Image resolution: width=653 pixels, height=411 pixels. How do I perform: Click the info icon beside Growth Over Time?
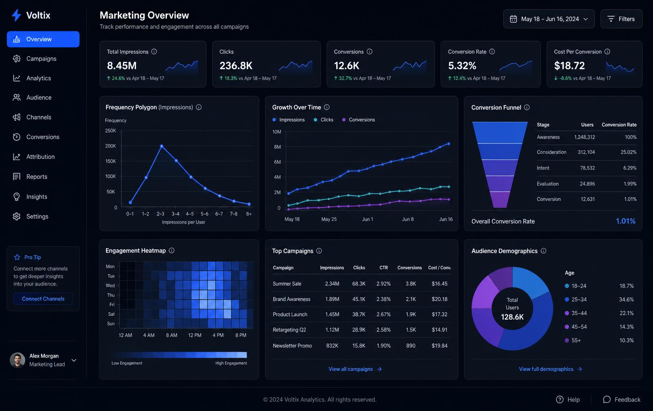327,107
